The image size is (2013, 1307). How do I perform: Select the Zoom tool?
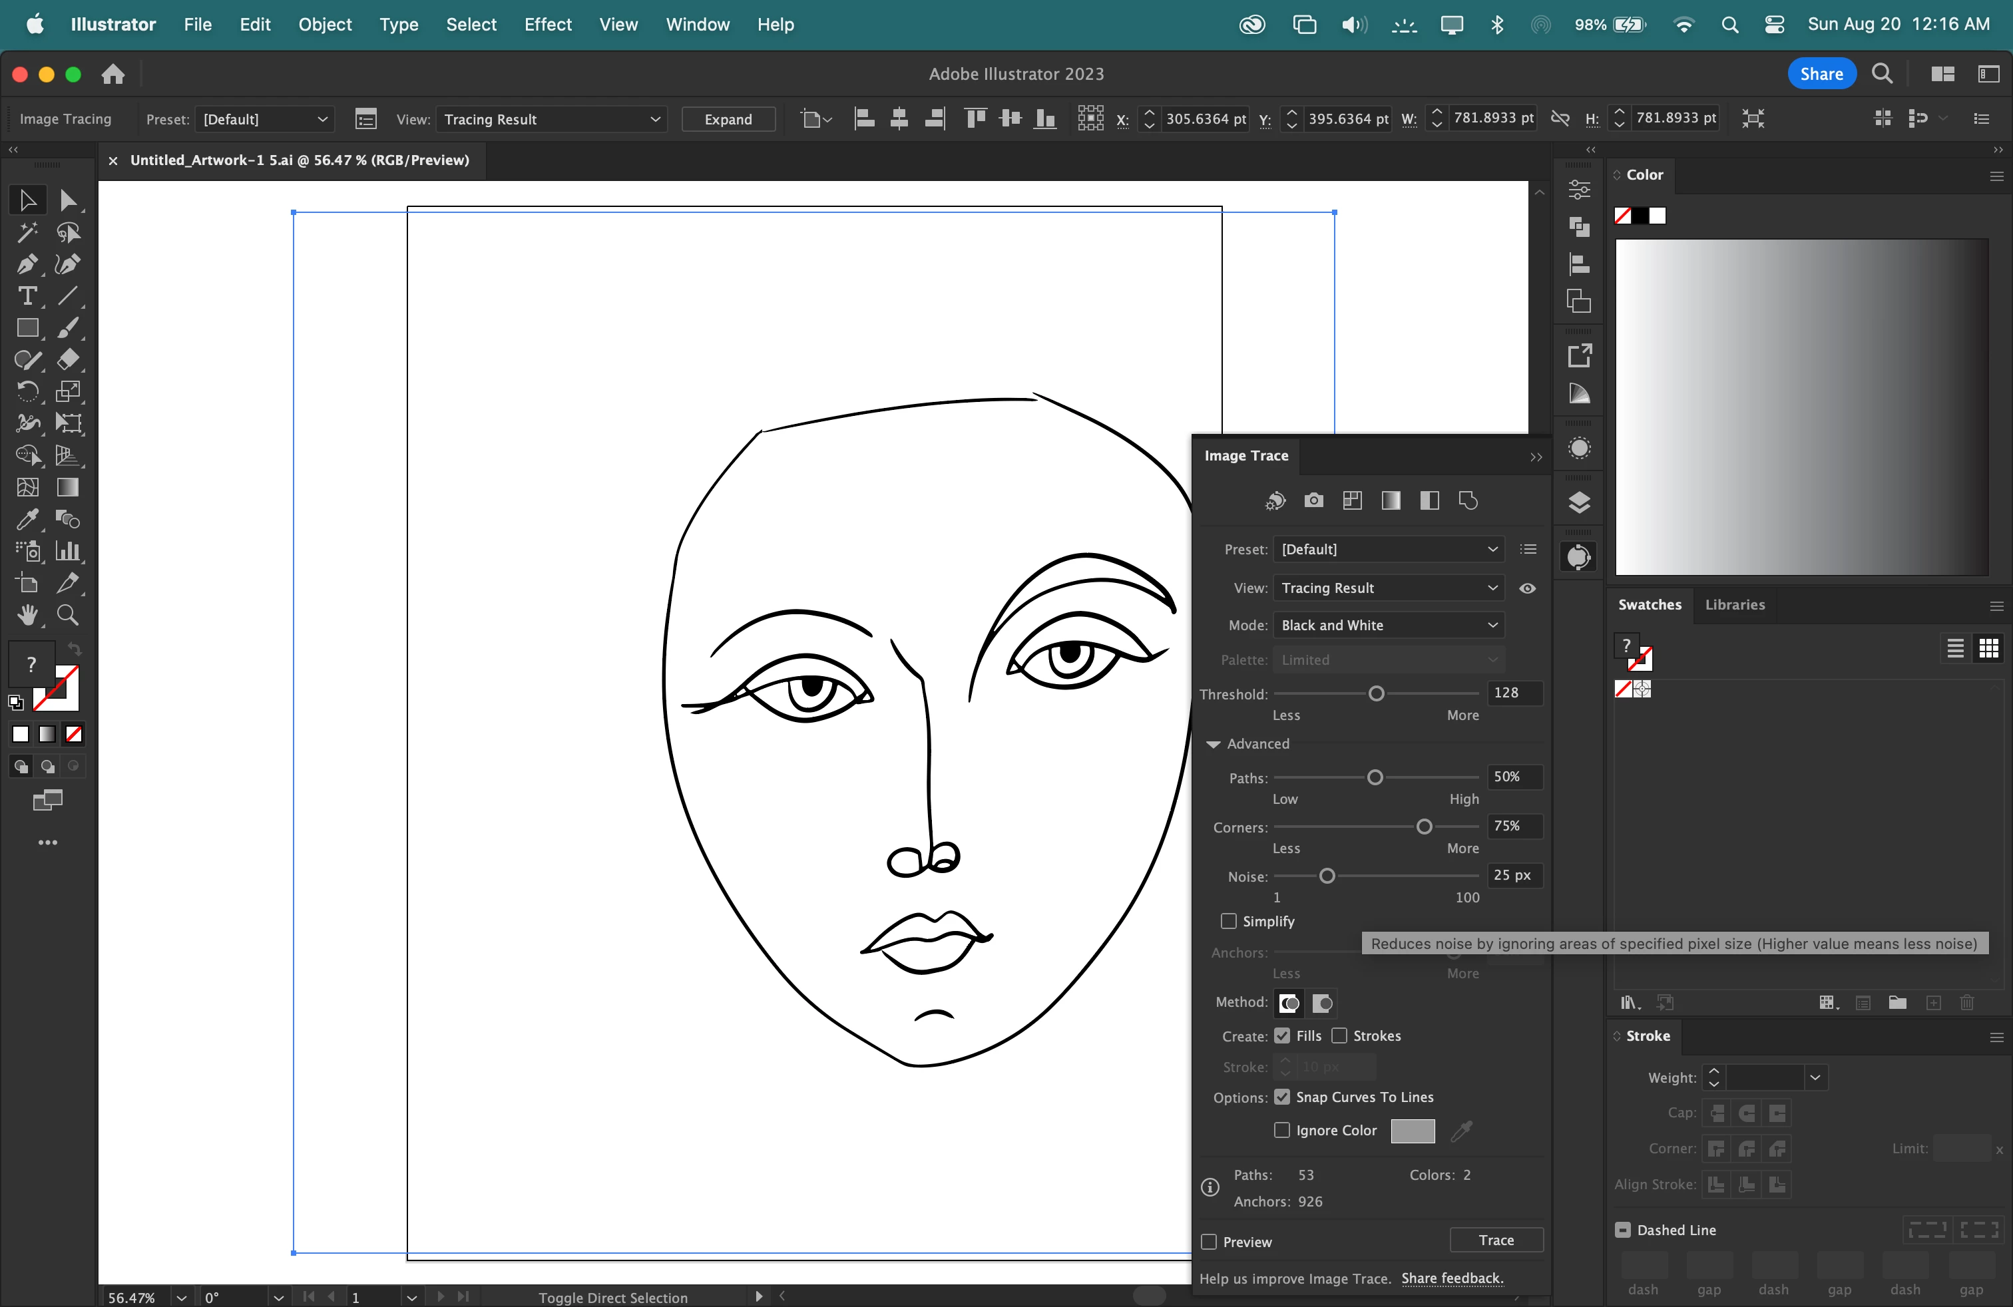[68, 616]
